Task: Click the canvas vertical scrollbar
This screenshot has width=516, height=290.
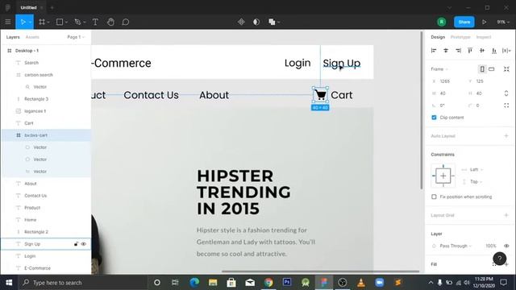Action: (421, 110)
